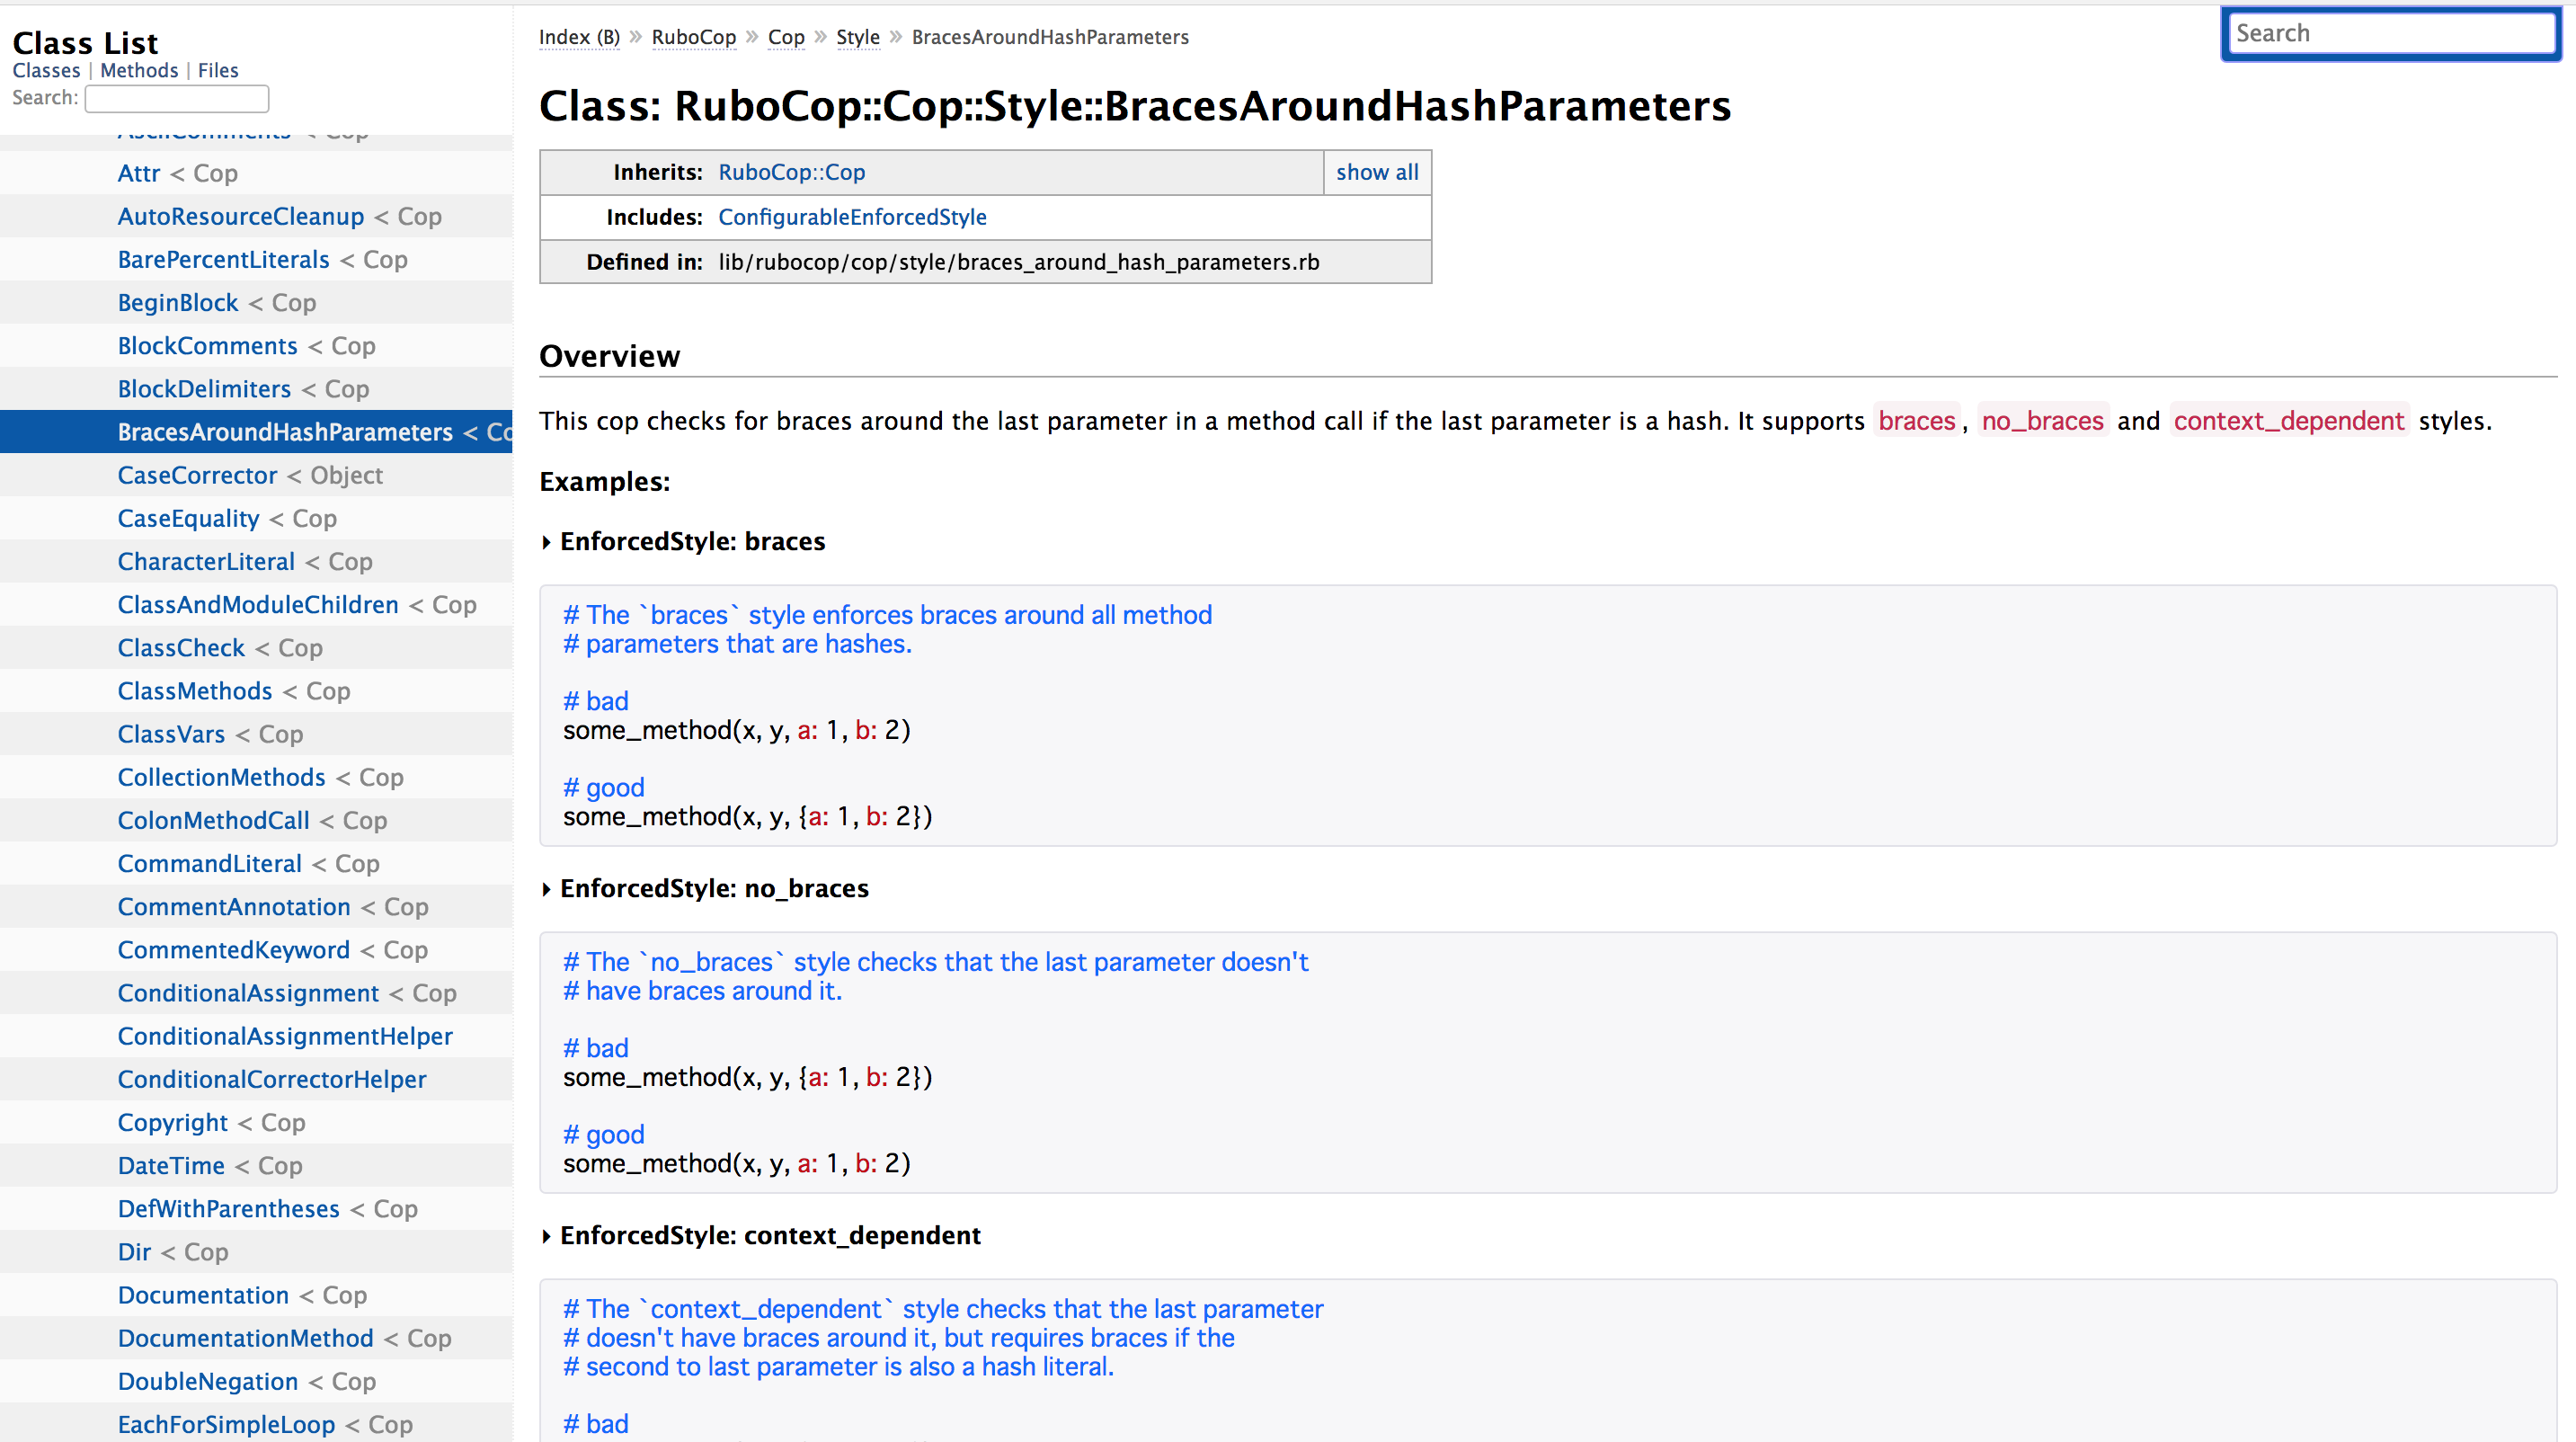This screenshot has height=1442, width=2576.
Task: Open ClassAndModuleChildren class entry
Action: pyautogui.click(x=258, y=605)
